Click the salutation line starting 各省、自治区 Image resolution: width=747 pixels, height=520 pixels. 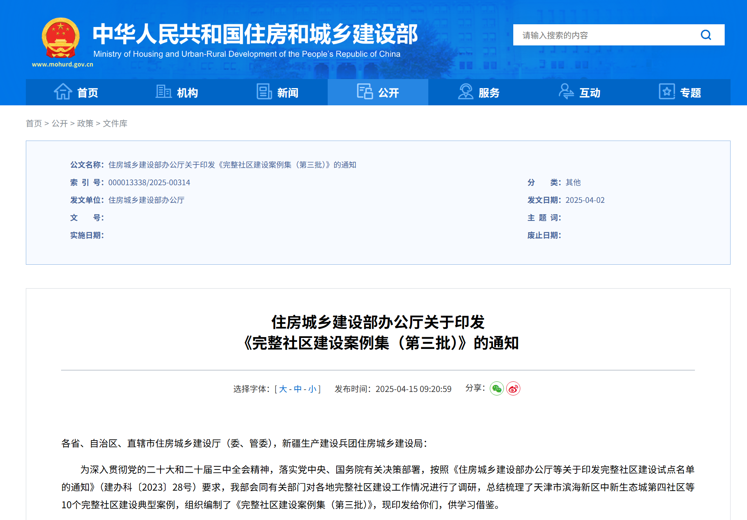(x=245, y=443)
